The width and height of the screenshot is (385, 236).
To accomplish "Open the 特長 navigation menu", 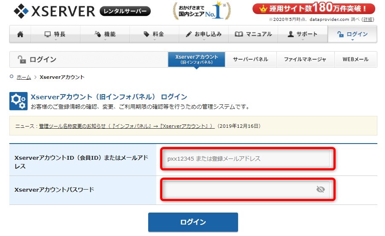I will [55, 34].
